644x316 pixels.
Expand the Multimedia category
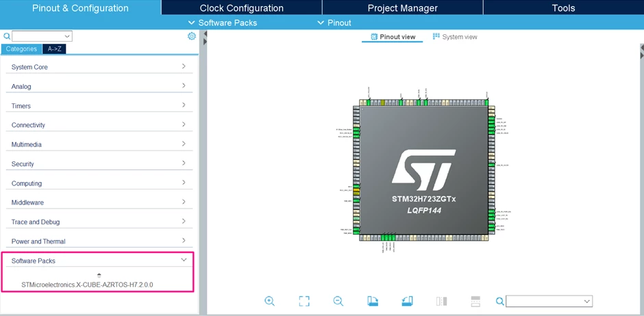coord(99,144)
